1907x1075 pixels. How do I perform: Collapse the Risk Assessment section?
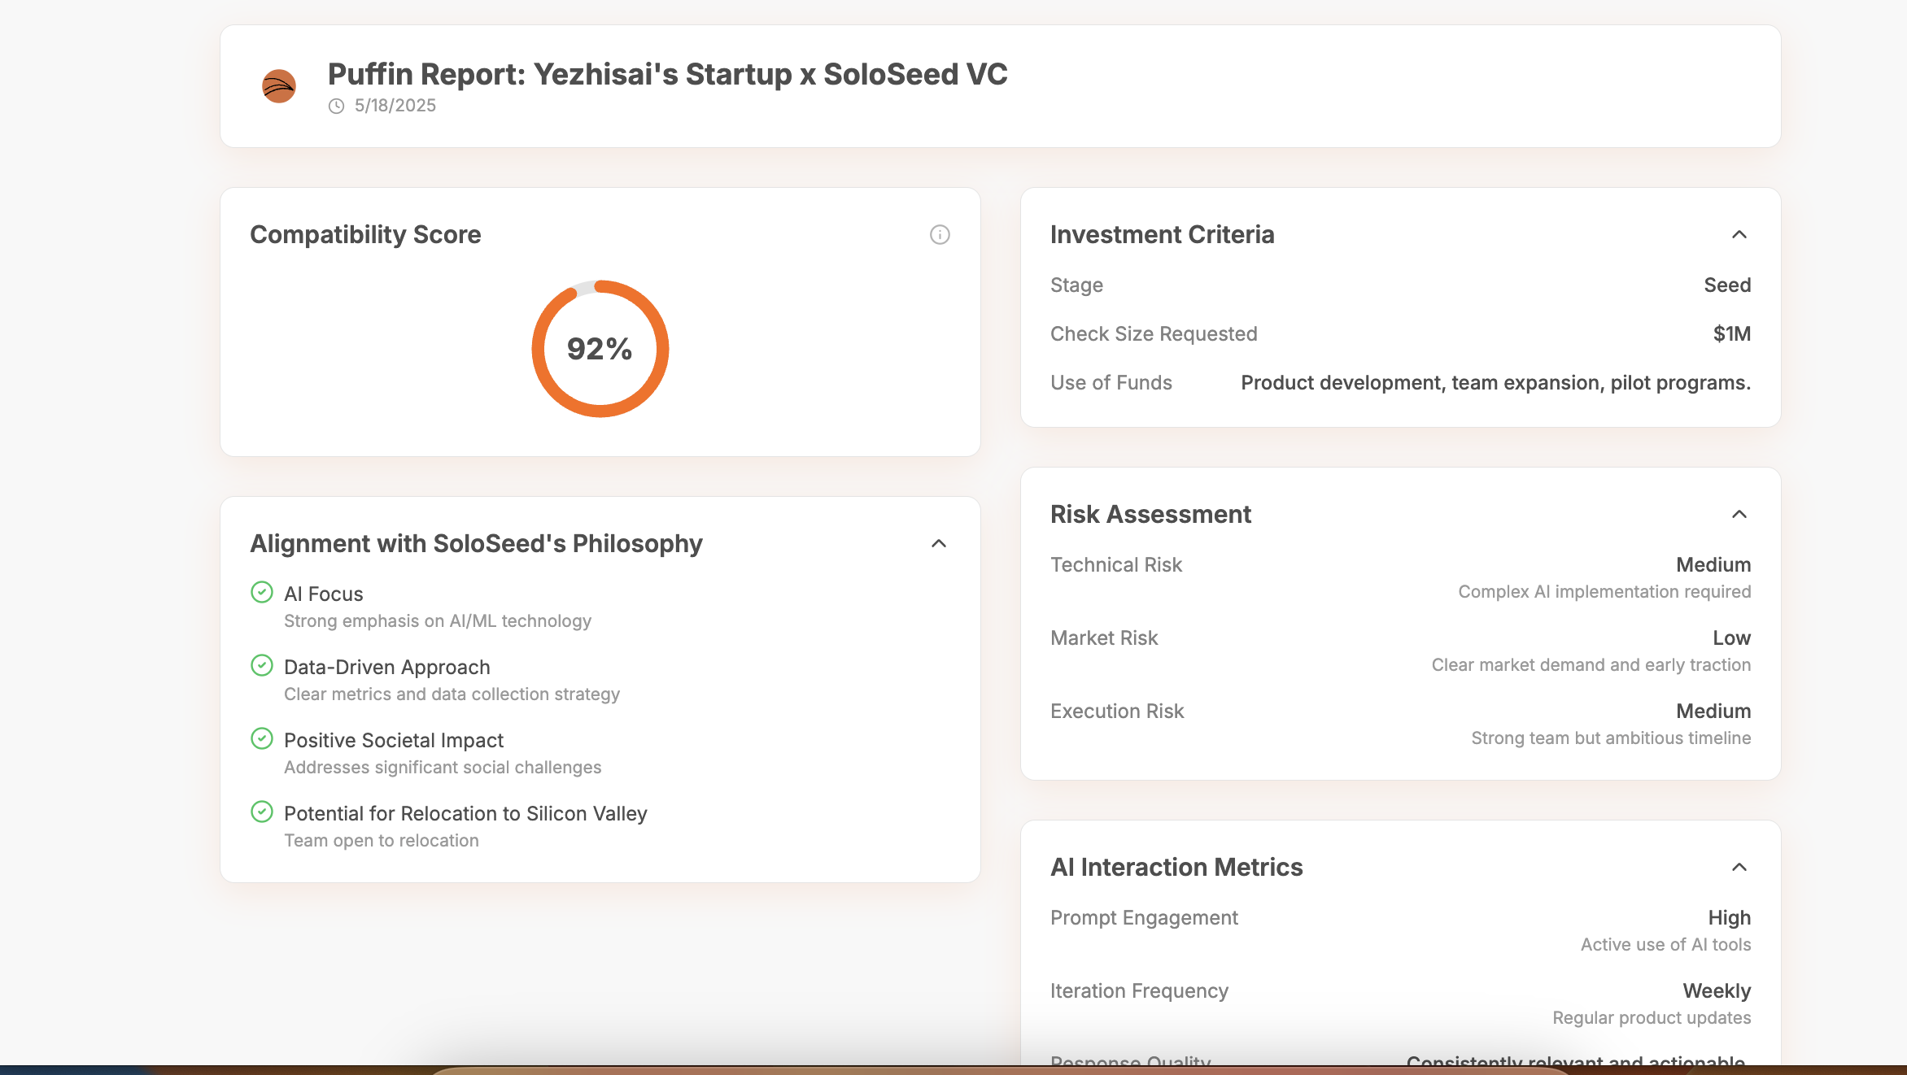1739,515
